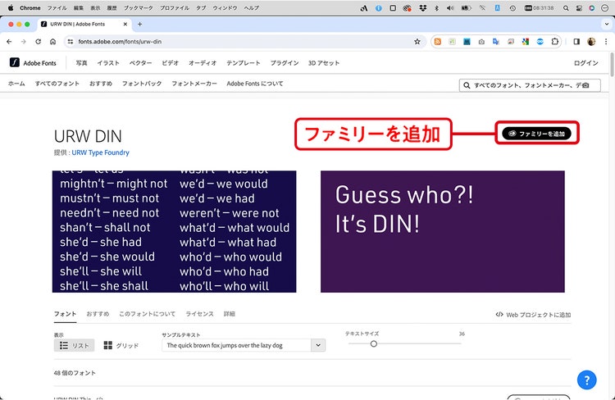Click the browser address bar URL
615x400 pixels.
click(120, 42)
